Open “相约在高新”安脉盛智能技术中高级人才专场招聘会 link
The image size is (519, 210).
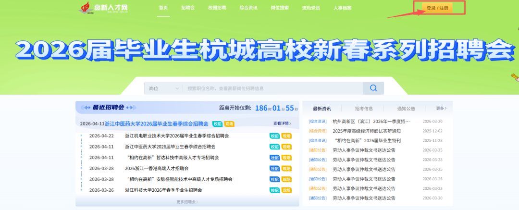pos(179,180)
